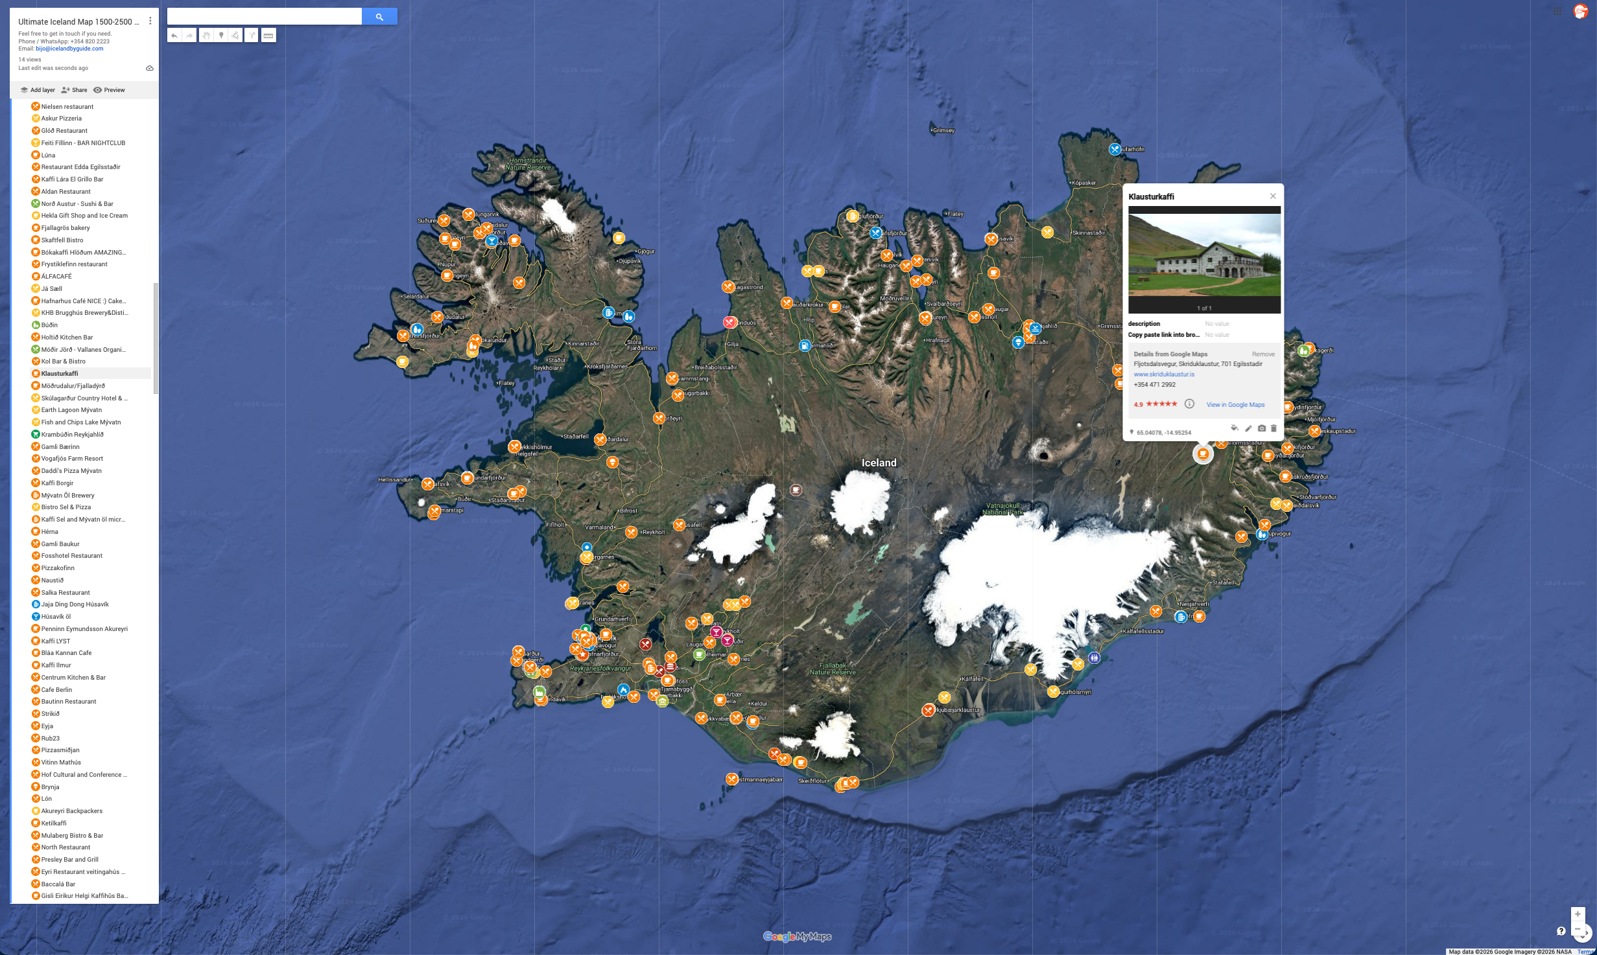
Task: Click the camera add-photo icon in Klausturkaffi card
Action: tap(1261, 428)
